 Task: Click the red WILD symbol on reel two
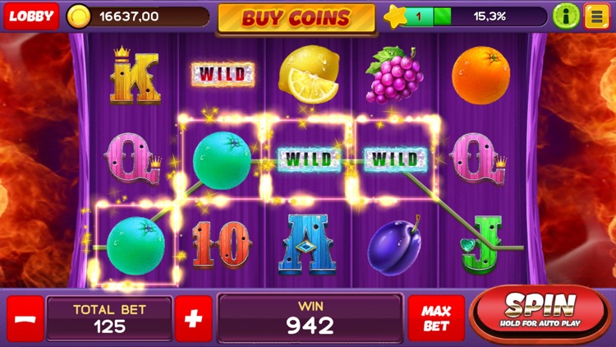tap(223, 74)
